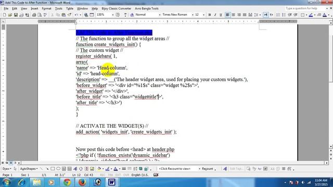This screenshot has height=187, width=333.
Task: Toggle TRK track changes in status bar
Action: 110,175
